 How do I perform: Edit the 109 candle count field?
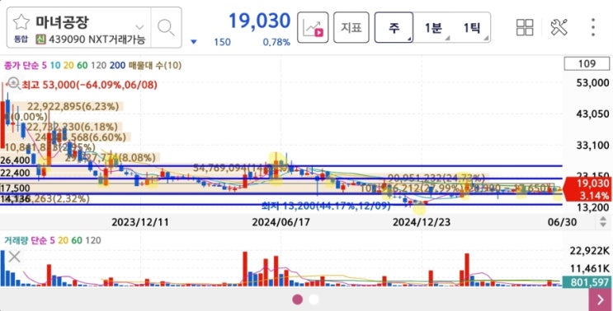click(587, 63)
